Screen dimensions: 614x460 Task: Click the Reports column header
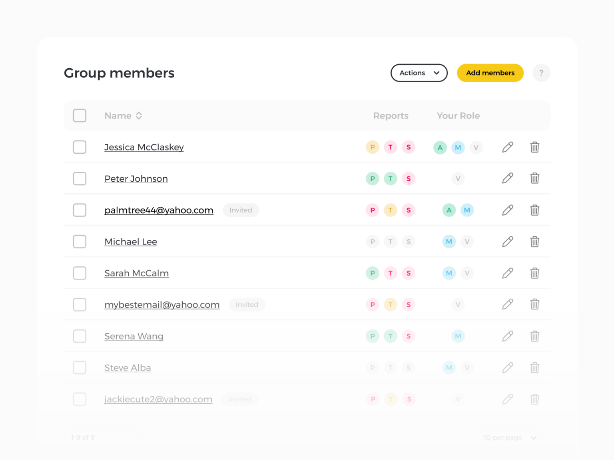coord(391,115)
